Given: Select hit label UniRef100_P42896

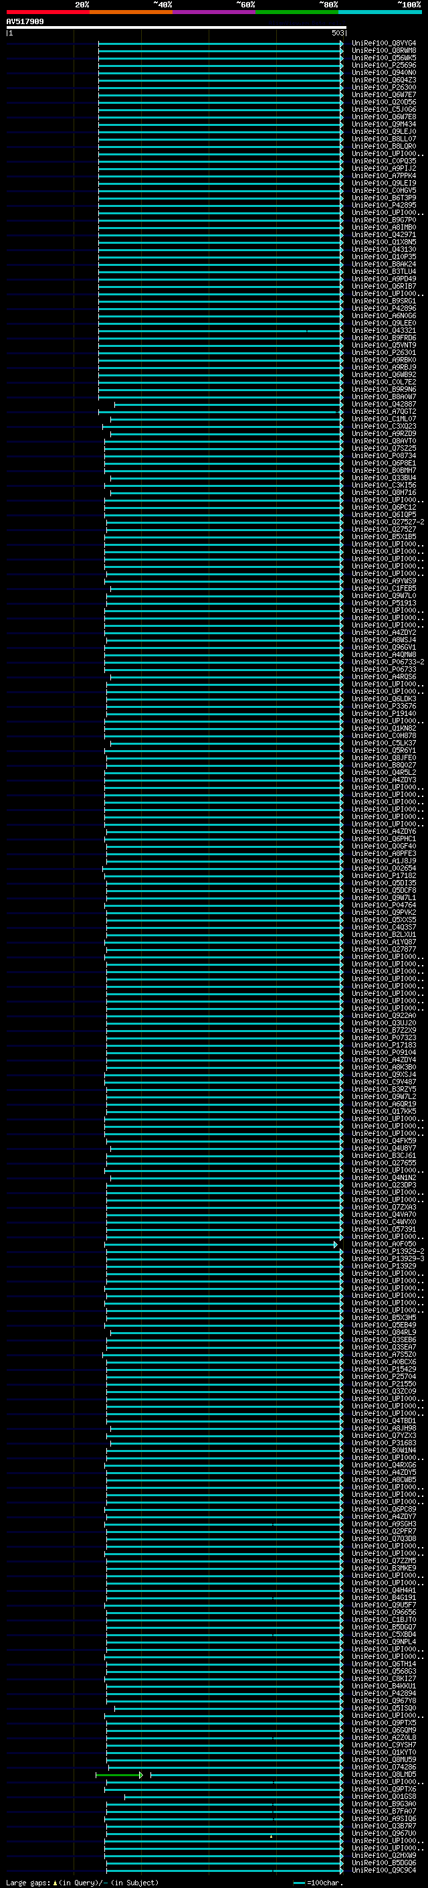Looking at the screenshot, I should pyautogui.click(x=383, y=309).
